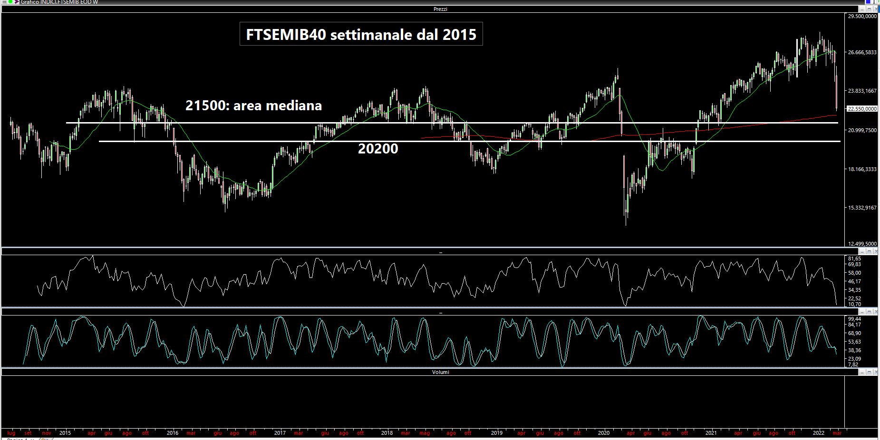Close the Prezzi price panel

pos(876,9)
